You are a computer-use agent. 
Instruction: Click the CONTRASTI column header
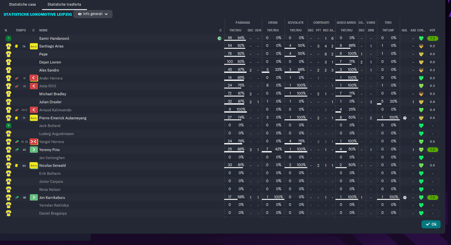click(x=321, y=22)
